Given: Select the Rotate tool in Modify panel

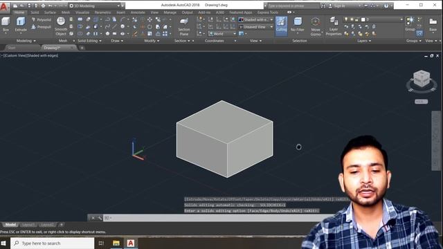Looking at the screenshot, I should pos(150,26).
